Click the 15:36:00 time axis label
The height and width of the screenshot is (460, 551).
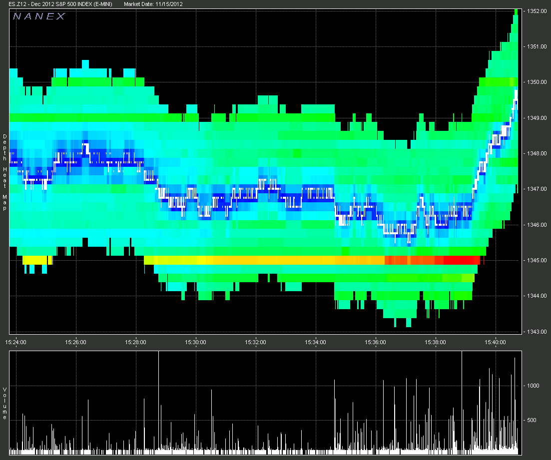[375, 342]
